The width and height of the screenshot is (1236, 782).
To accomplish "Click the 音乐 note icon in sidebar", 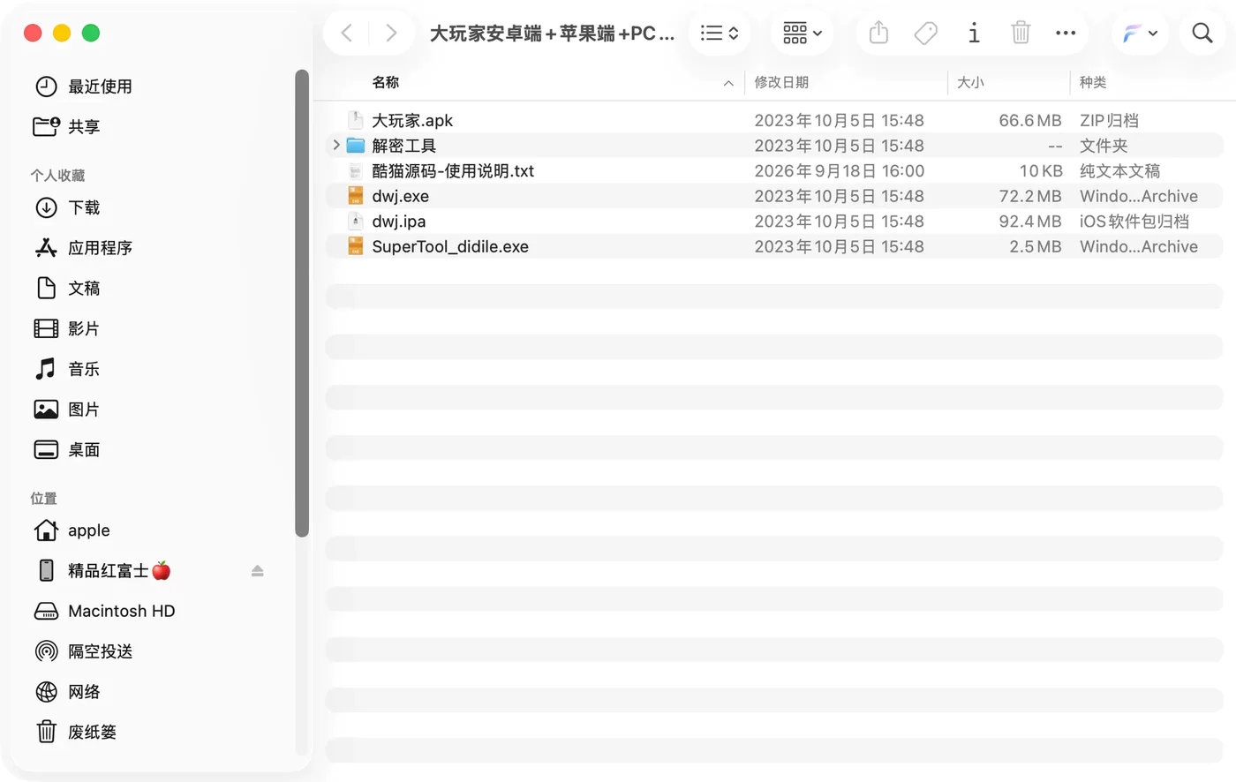I will click(x=46, y=369).
